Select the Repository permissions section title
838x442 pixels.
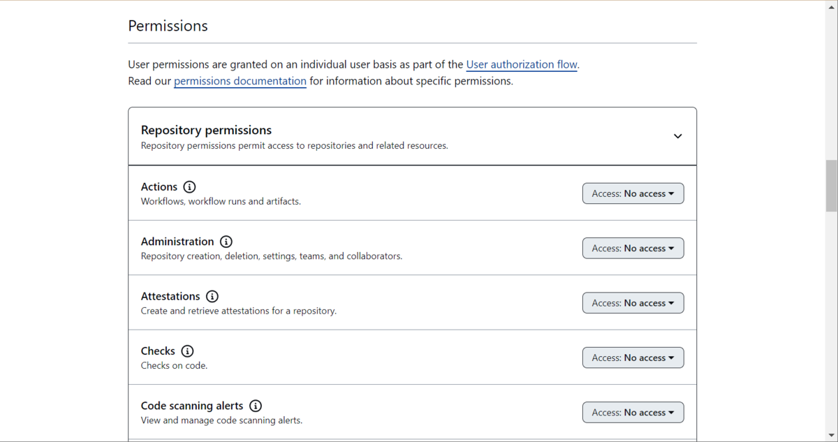click(x=206, y=130)
